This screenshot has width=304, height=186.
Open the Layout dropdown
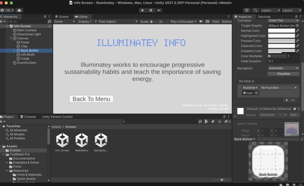coord(292,10)
